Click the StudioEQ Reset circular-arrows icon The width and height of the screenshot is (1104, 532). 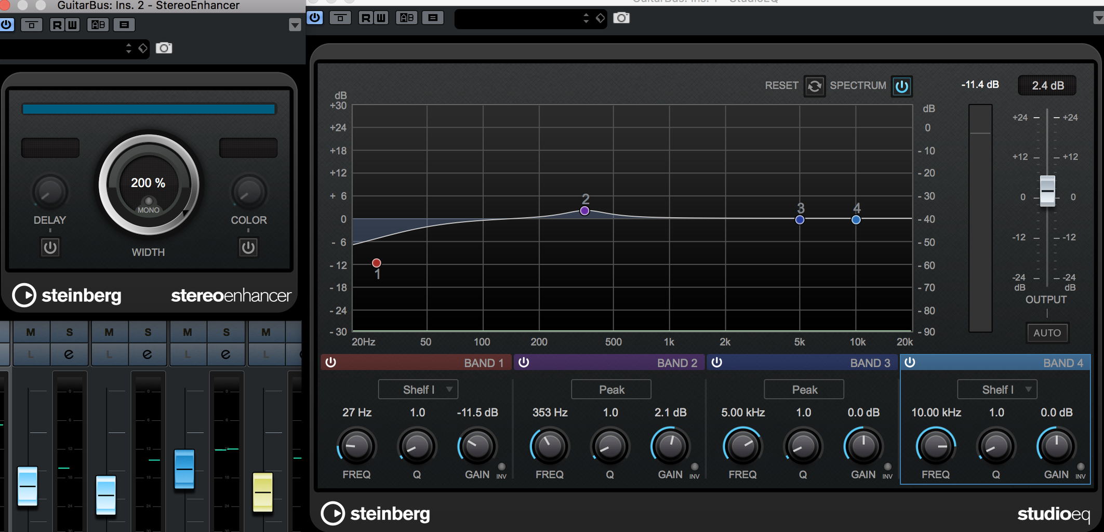pyautogui.click(x=815, y=86)
